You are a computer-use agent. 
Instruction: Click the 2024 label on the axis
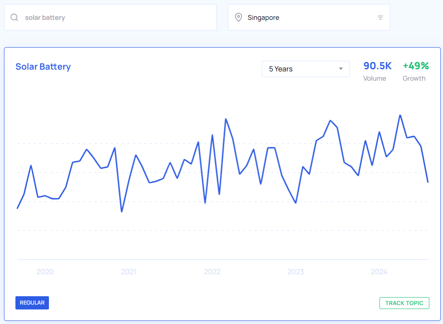379,272
